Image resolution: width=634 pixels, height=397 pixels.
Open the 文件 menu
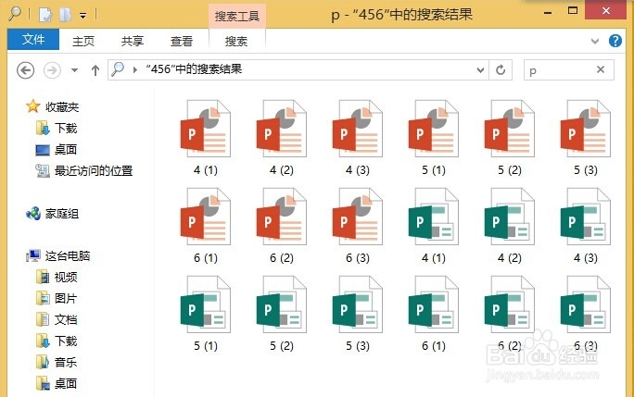pyautogui.click(x=33, y=40)
